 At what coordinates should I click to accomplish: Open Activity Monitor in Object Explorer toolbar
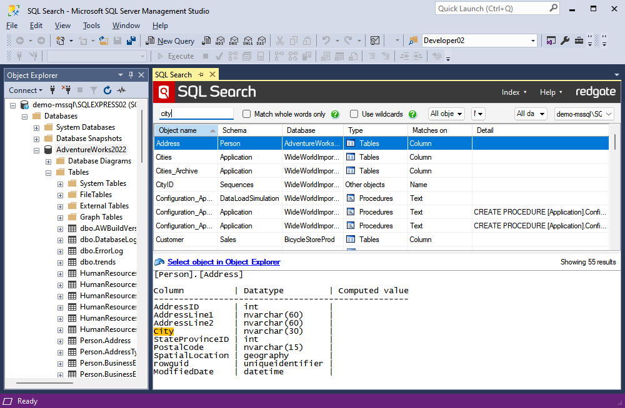click(121, 90)
